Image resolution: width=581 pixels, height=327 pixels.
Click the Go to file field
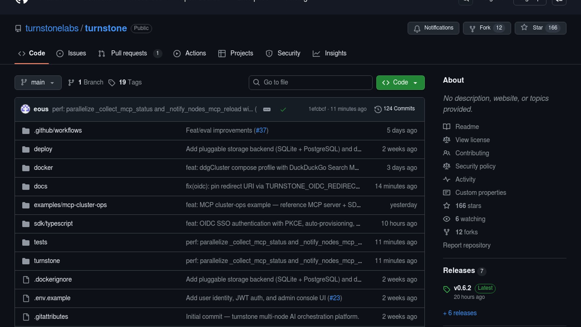click(310, 82)
